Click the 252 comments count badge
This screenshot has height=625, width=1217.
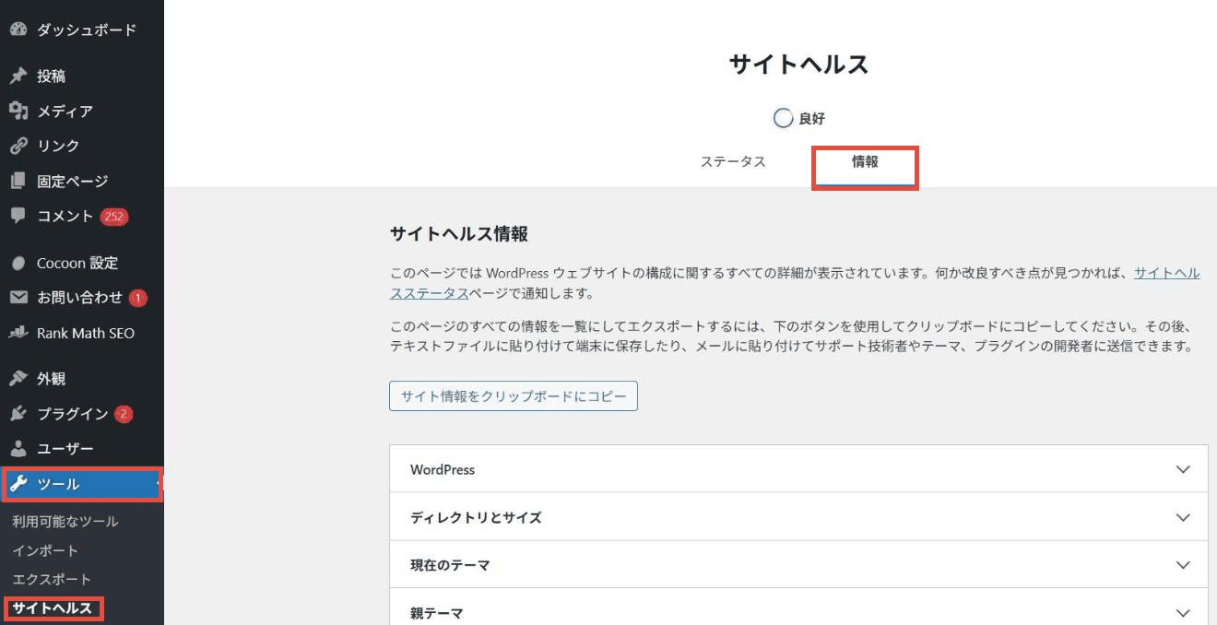tap(114, 217)
